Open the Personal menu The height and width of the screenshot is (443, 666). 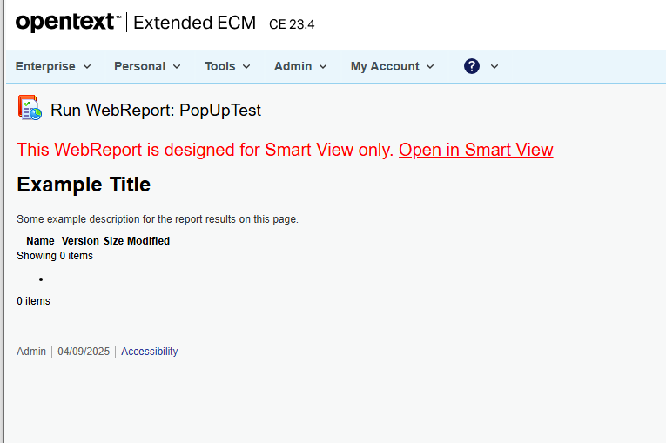147,66
